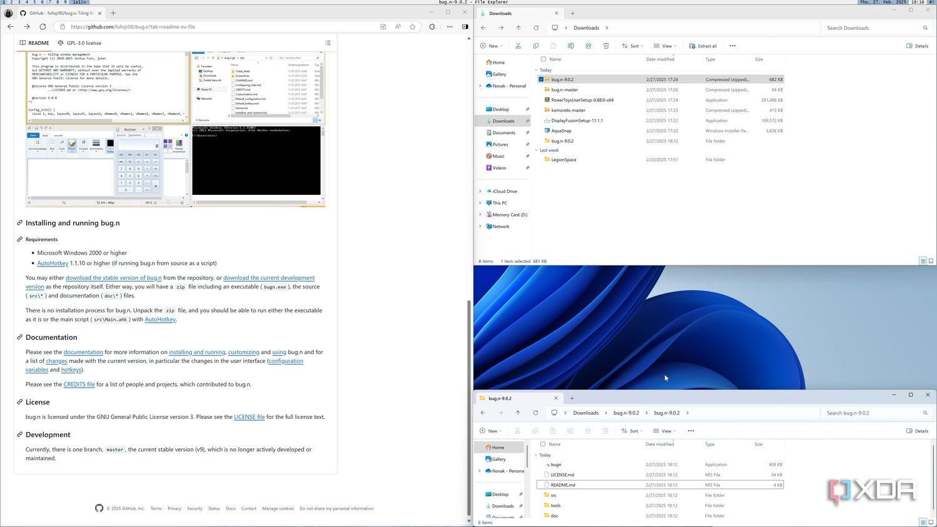Go up one folder in bug.n-9.0.2 Explorer window

coord(518,413)
